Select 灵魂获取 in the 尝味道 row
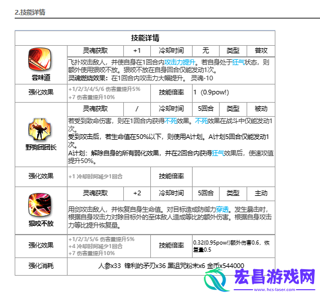 point(95,50)
